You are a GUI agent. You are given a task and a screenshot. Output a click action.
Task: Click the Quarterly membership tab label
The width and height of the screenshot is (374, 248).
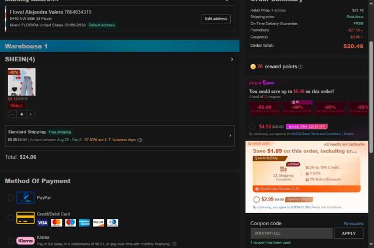[x=269, y=158]
